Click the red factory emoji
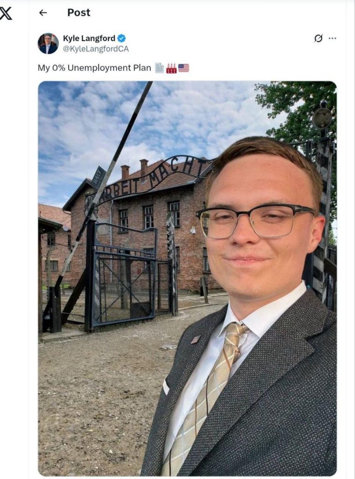355x479 pixels. click(171, 68)
